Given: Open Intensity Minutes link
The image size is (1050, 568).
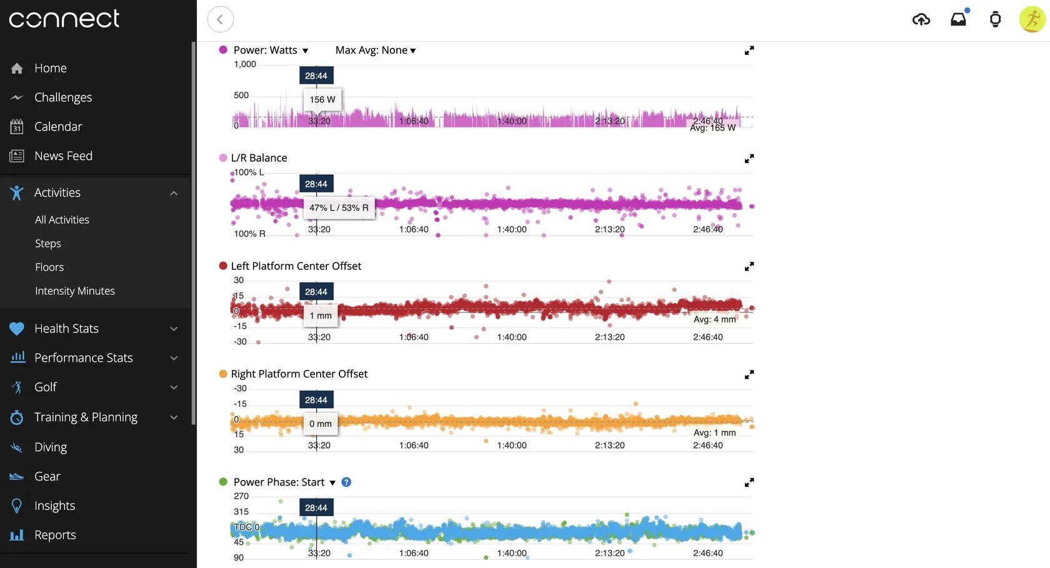Looking at the screenshot, I should [x=75, y=291].
